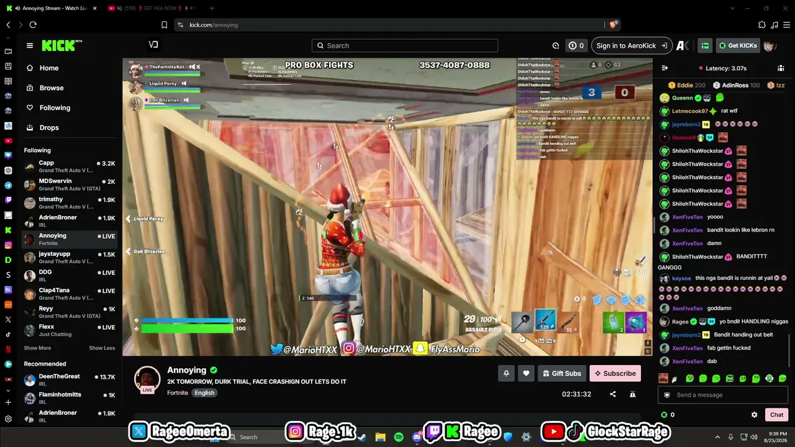Open Discord from the taskbar
Image resolution: width=795 pixels, height=447 pixels.
(x=417, y=437)
